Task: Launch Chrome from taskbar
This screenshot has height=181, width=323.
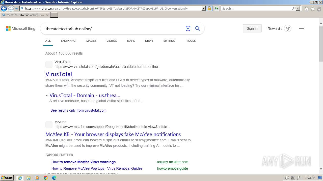Action: pos(46,178)
